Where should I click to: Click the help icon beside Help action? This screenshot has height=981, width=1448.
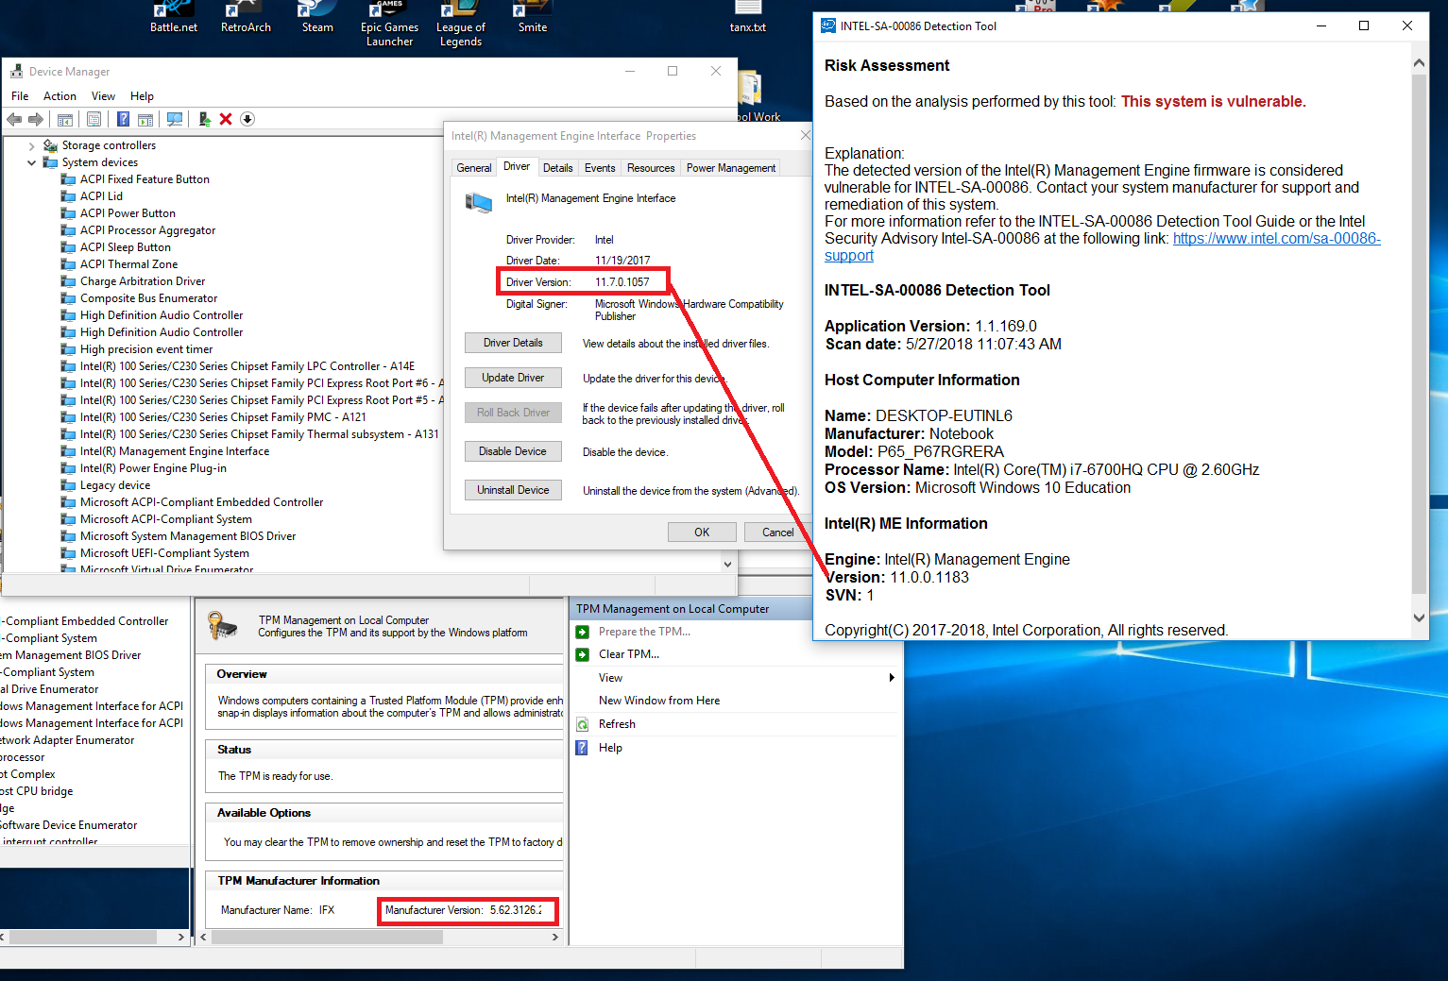point(583,748)
